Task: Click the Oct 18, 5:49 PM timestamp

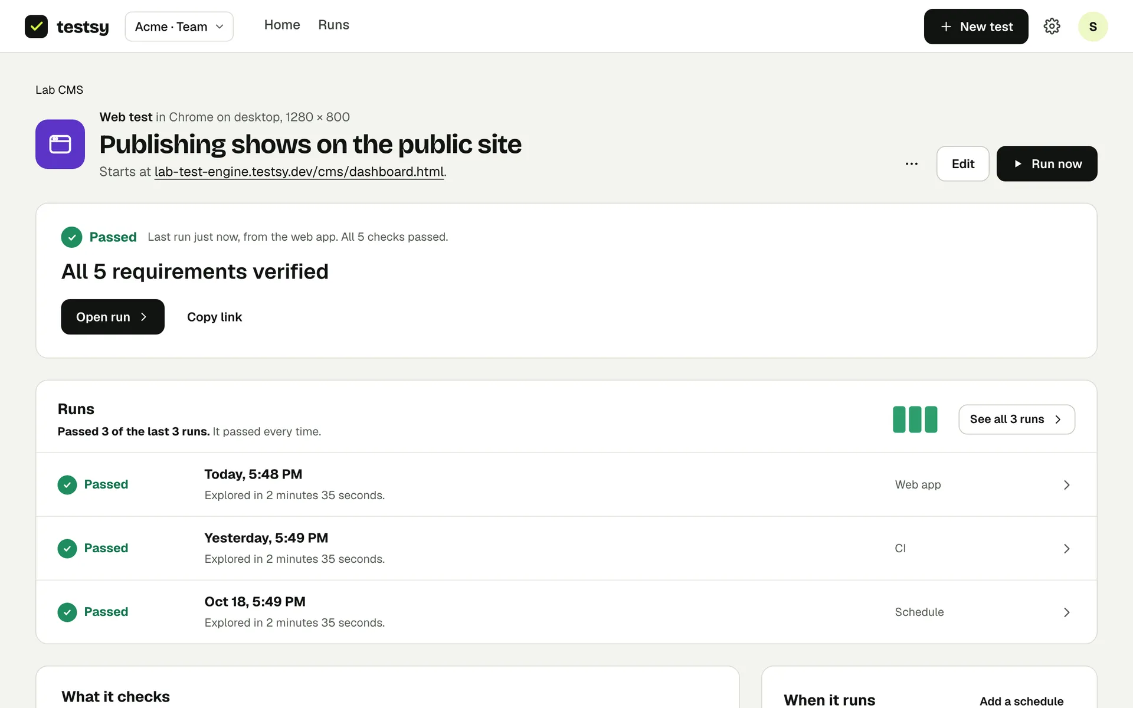Action: click(x=255, y=602)
